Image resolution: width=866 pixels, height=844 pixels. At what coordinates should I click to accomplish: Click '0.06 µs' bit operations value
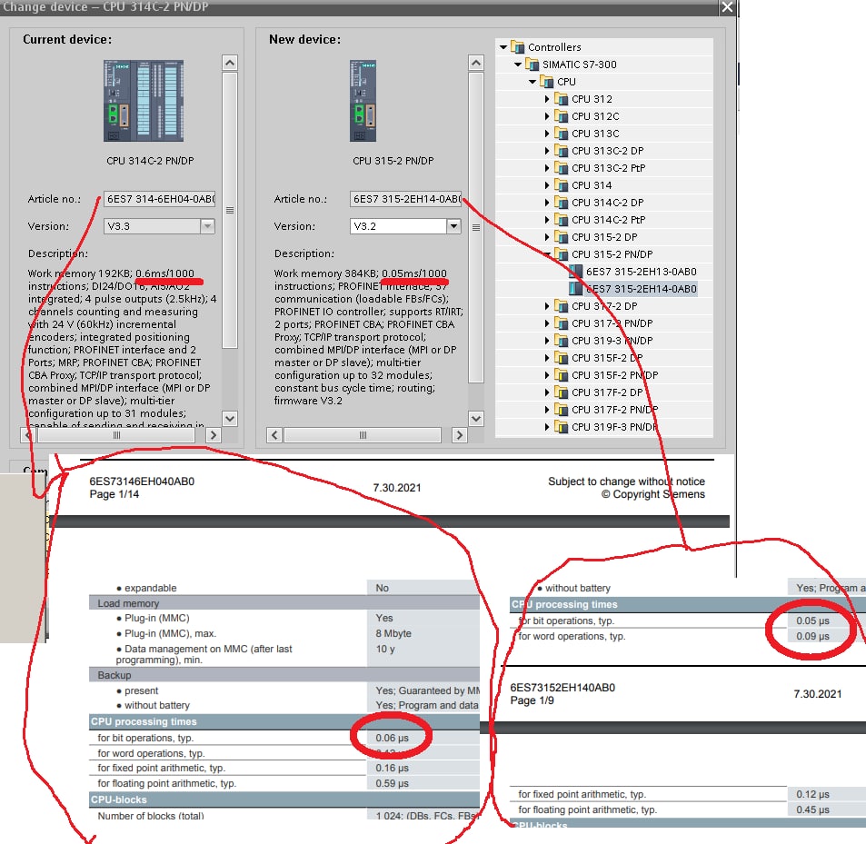coord(393,738)
